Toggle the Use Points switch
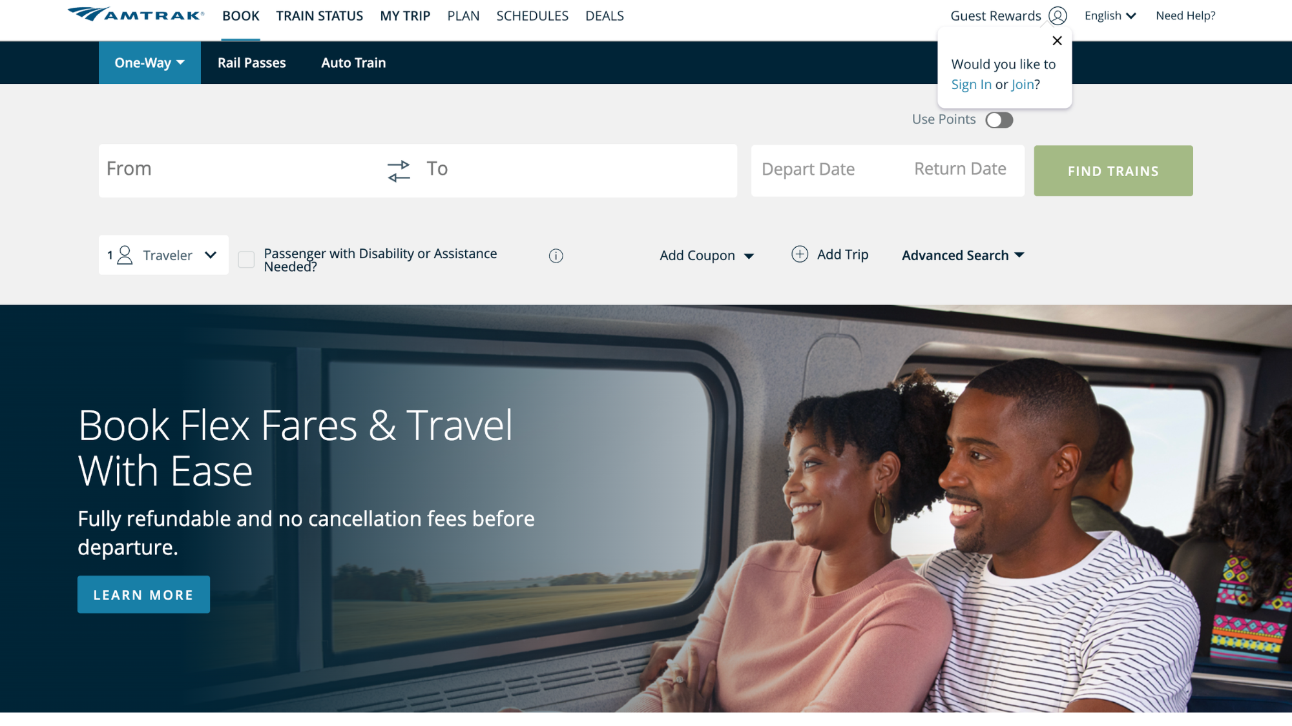1292x726 pixels. pyautogui.click(x=999, y=120)
